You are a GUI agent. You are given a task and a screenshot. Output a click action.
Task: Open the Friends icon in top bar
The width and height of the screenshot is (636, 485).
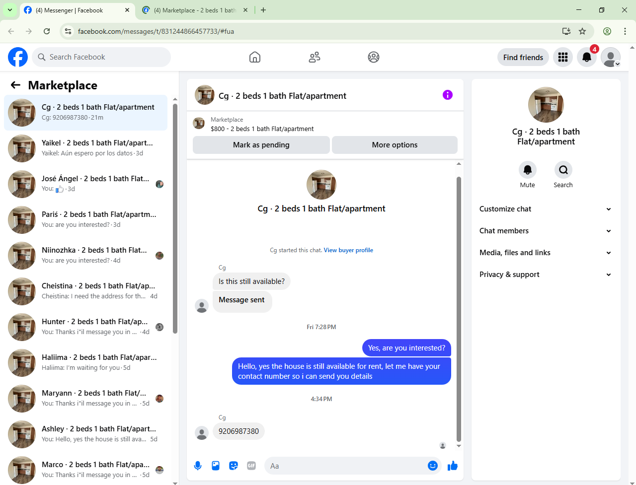[x=315, y=57]
